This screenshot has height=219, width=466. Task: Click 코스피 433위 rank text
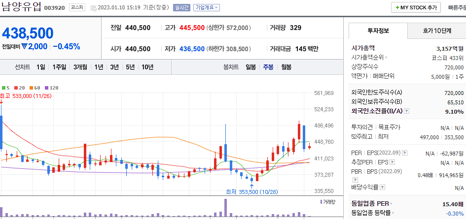(x=448, y=58)
